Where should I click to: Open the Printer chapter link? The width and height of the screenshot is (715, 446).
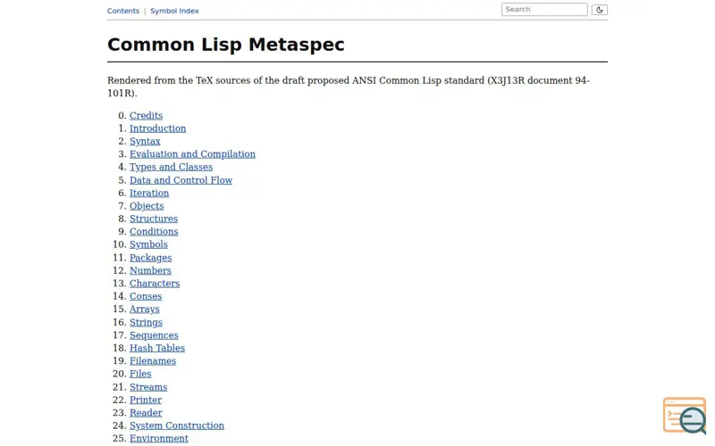tap(146, 400)
